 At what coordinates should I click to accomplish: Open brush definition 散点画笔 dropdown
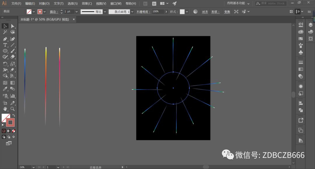[x=132, y=12]
